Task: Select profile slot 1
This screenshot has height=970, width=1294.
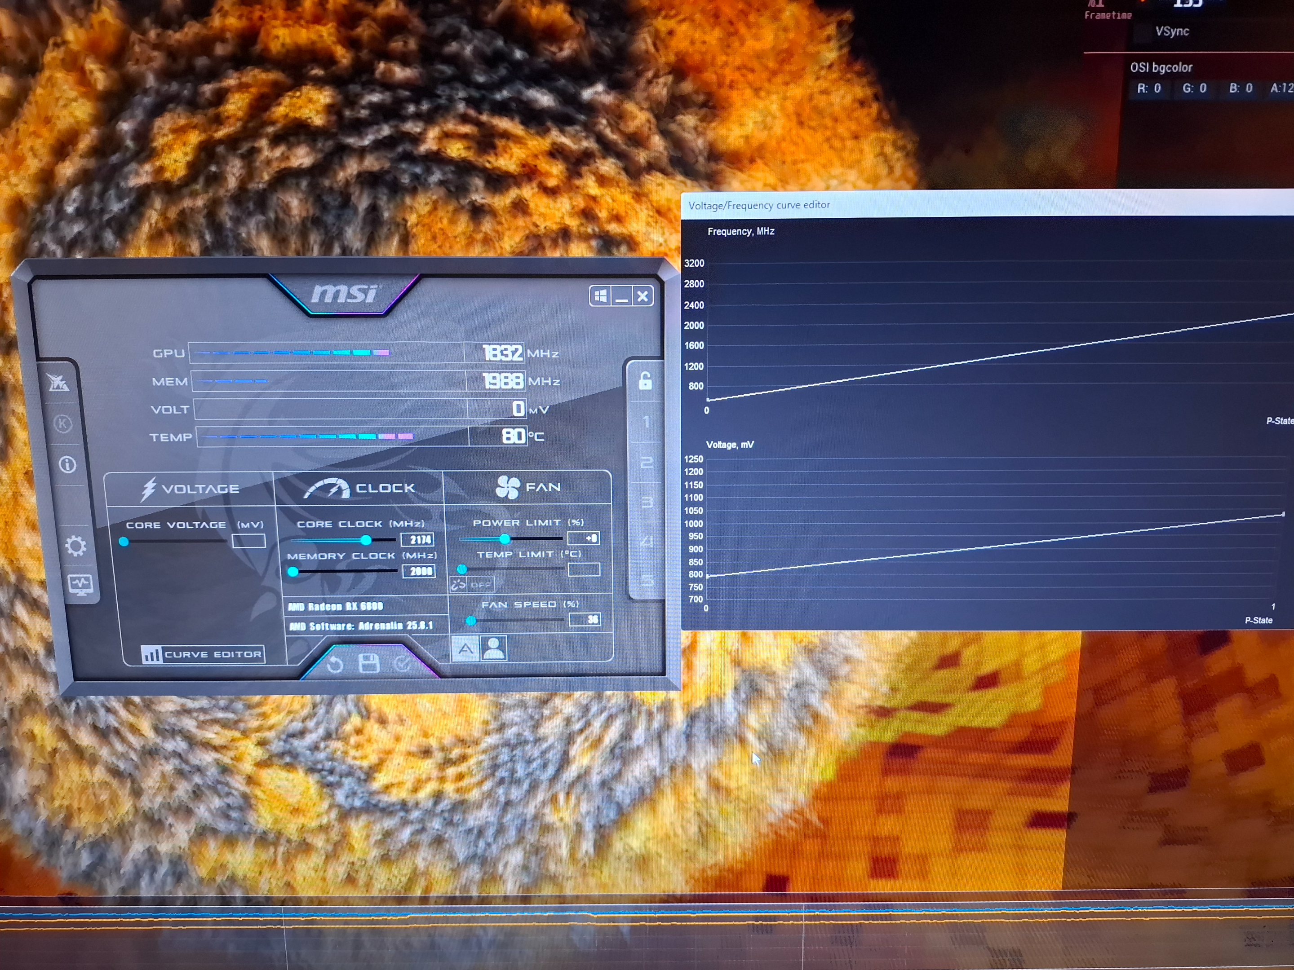Action: pyautogui.click(x=647, y=422)
